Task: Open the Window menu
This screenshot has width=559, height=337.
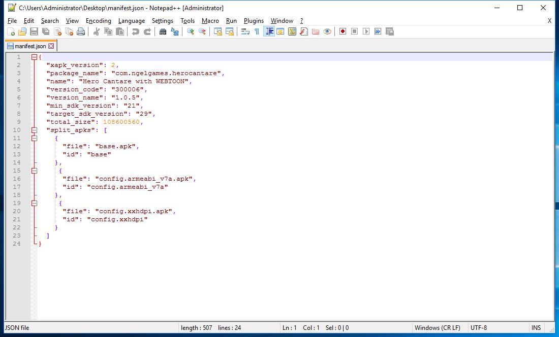Action: (x=282, y=21)
